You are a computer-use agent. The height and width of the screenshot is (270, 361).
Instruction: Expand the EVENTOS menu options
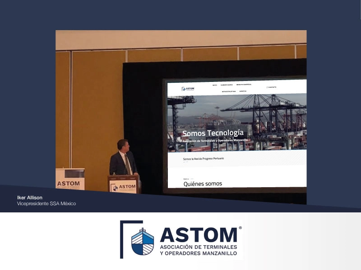[242, 91]
